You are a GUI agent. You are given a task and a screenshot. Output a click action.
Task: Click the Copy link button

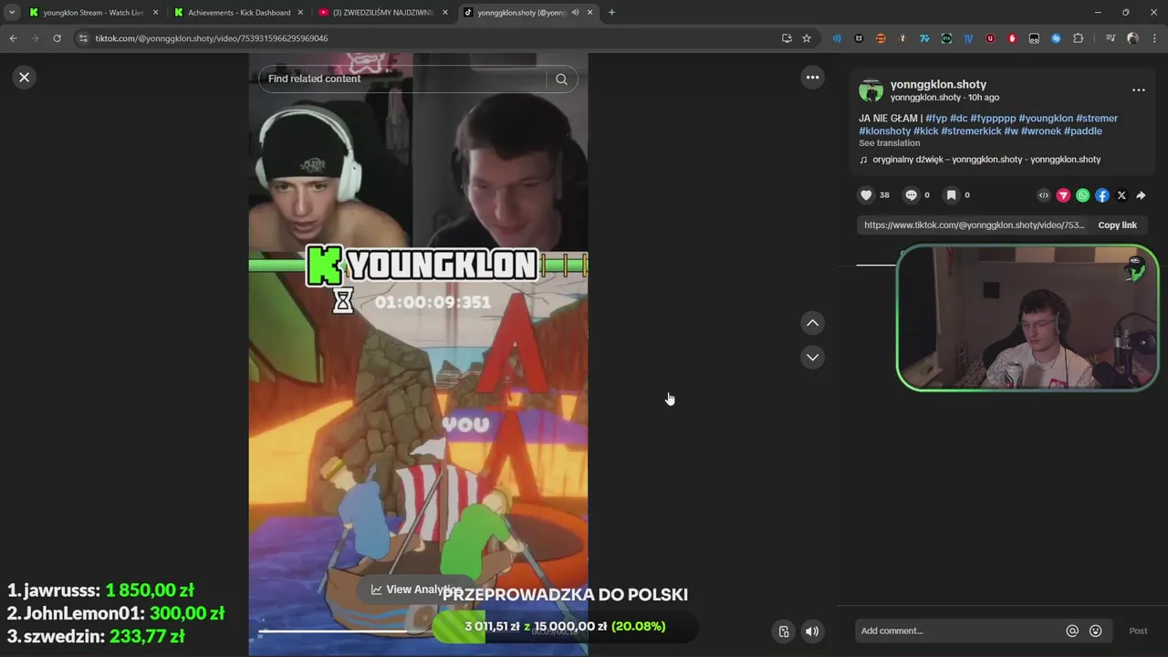(x=1117, y=225)
